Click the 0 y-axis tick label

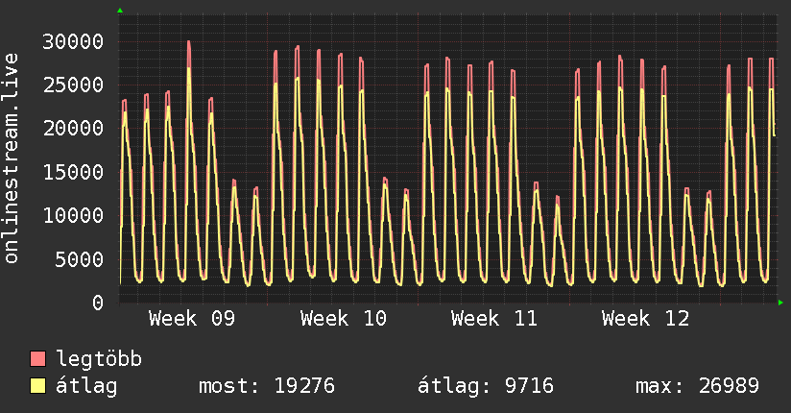pyautogui.click(x=98, y=303)
